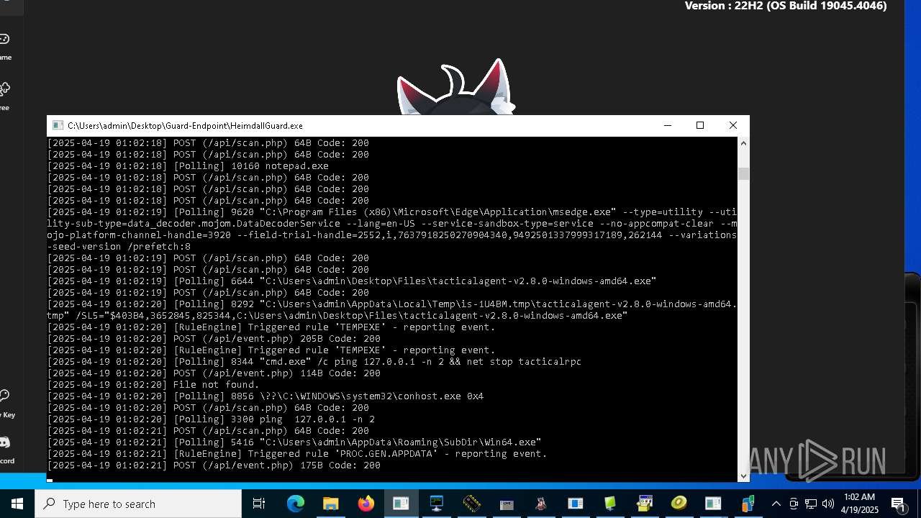
Task: Open the volume control tray icon
Action: [x=828, y=504]
